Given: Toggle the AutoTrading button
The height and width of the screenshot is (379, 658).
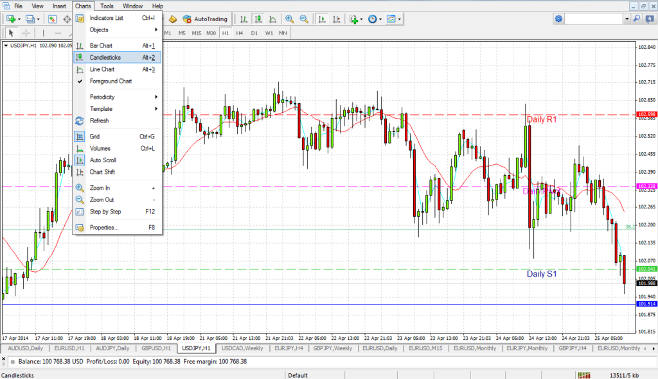Looking at the screenshot, I should [205, 19].
